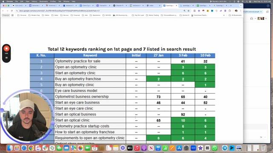Launch Keynote from the dock

pyautogui.click(x=158, y=148)
